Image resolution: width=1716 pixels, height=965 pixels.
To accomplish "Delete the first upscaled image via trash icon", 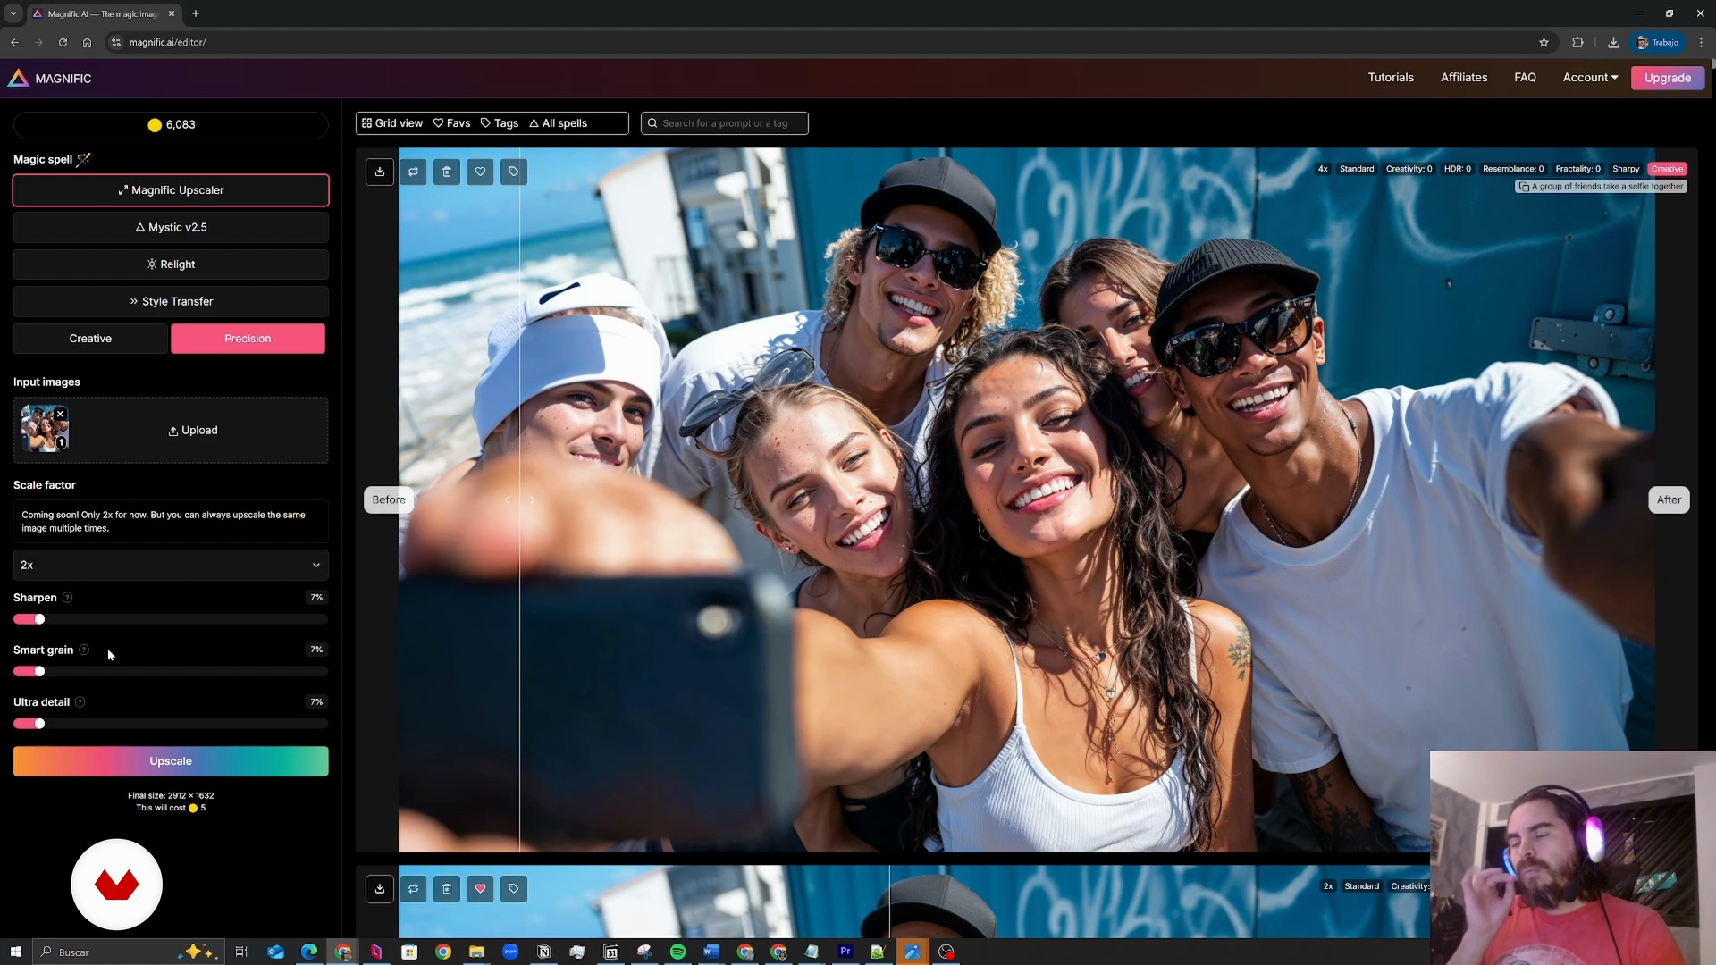I will 447,172.
